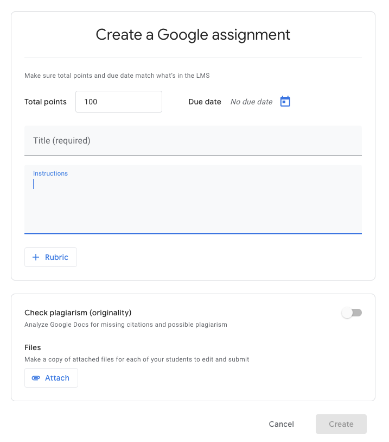
Task: Click the "Due date" label
Action: 205,102
